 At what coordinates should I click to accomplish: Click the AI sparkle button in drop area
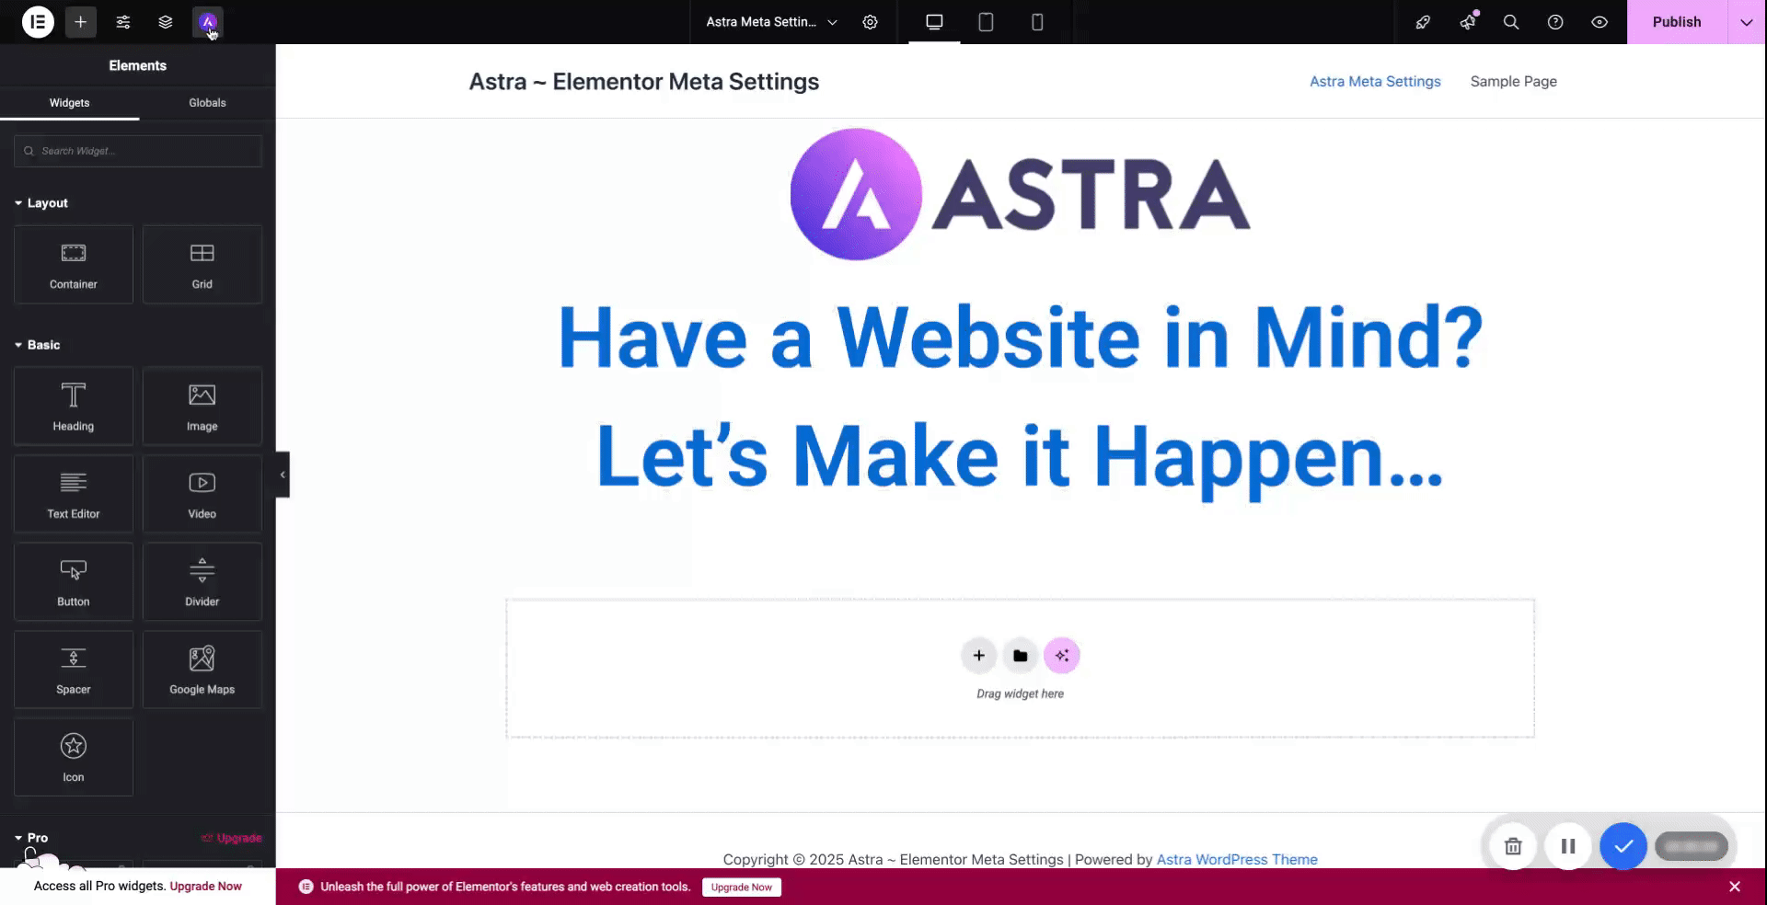(x=1061, y=656)
